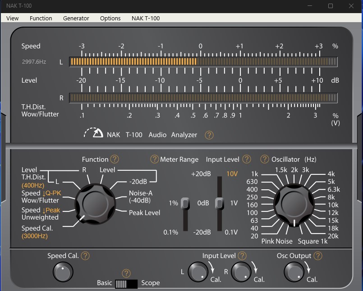Screen dimensions: 363x291
Task: Open the Options menu
Action: click(x=110, y=18)
